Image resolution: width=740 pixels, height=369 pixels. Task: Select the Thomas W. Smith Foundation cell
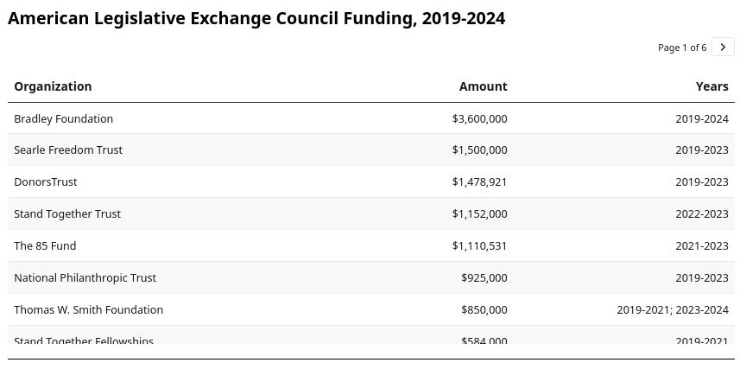(x=89, y=309)
